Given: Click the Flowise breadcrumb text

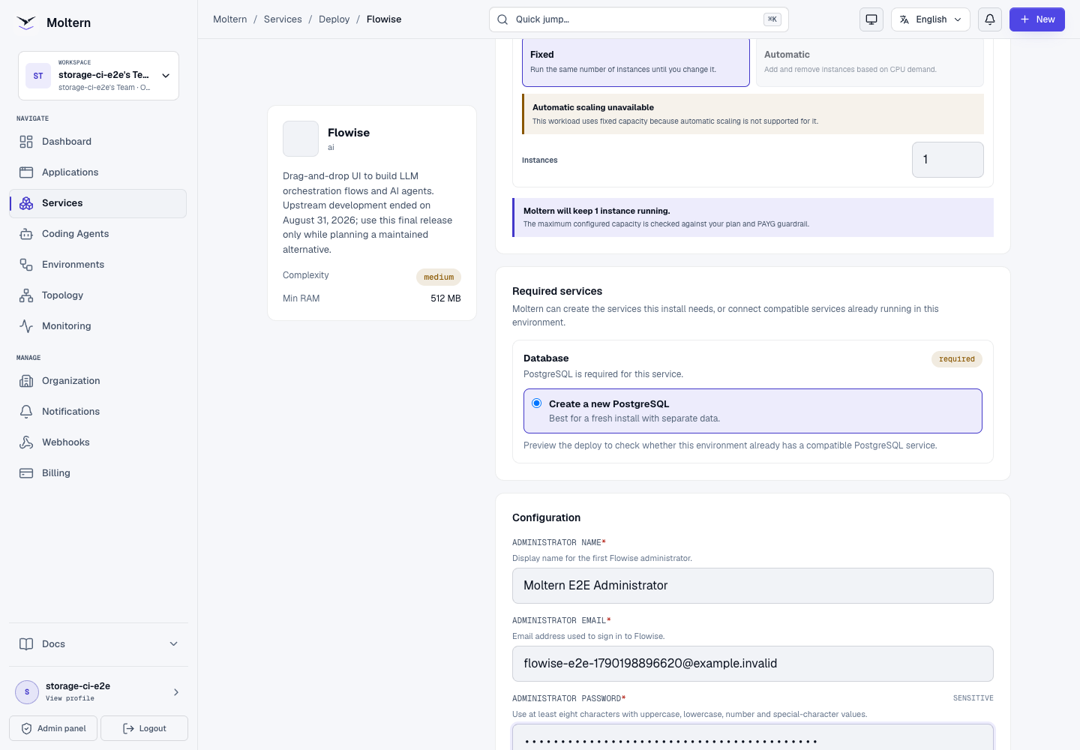Looking at the screenshot, I should 384,19.
